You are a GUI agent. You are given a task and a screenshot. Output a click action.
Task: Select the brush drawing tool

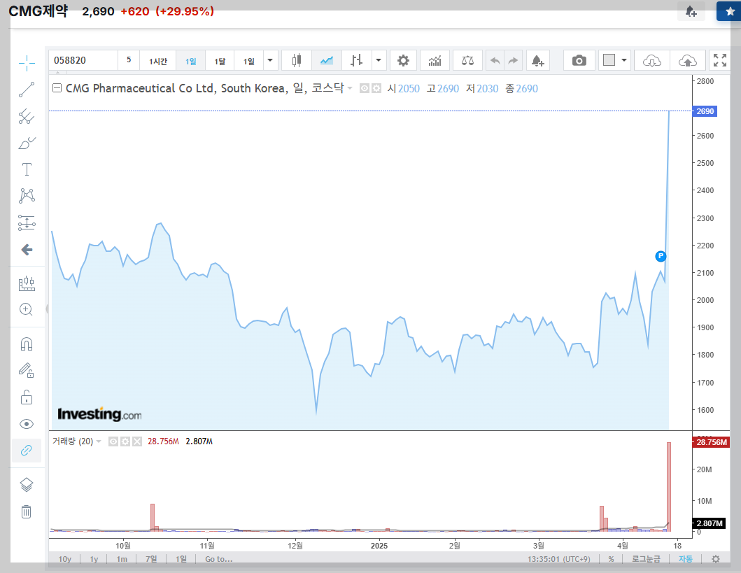pos(27,143)
